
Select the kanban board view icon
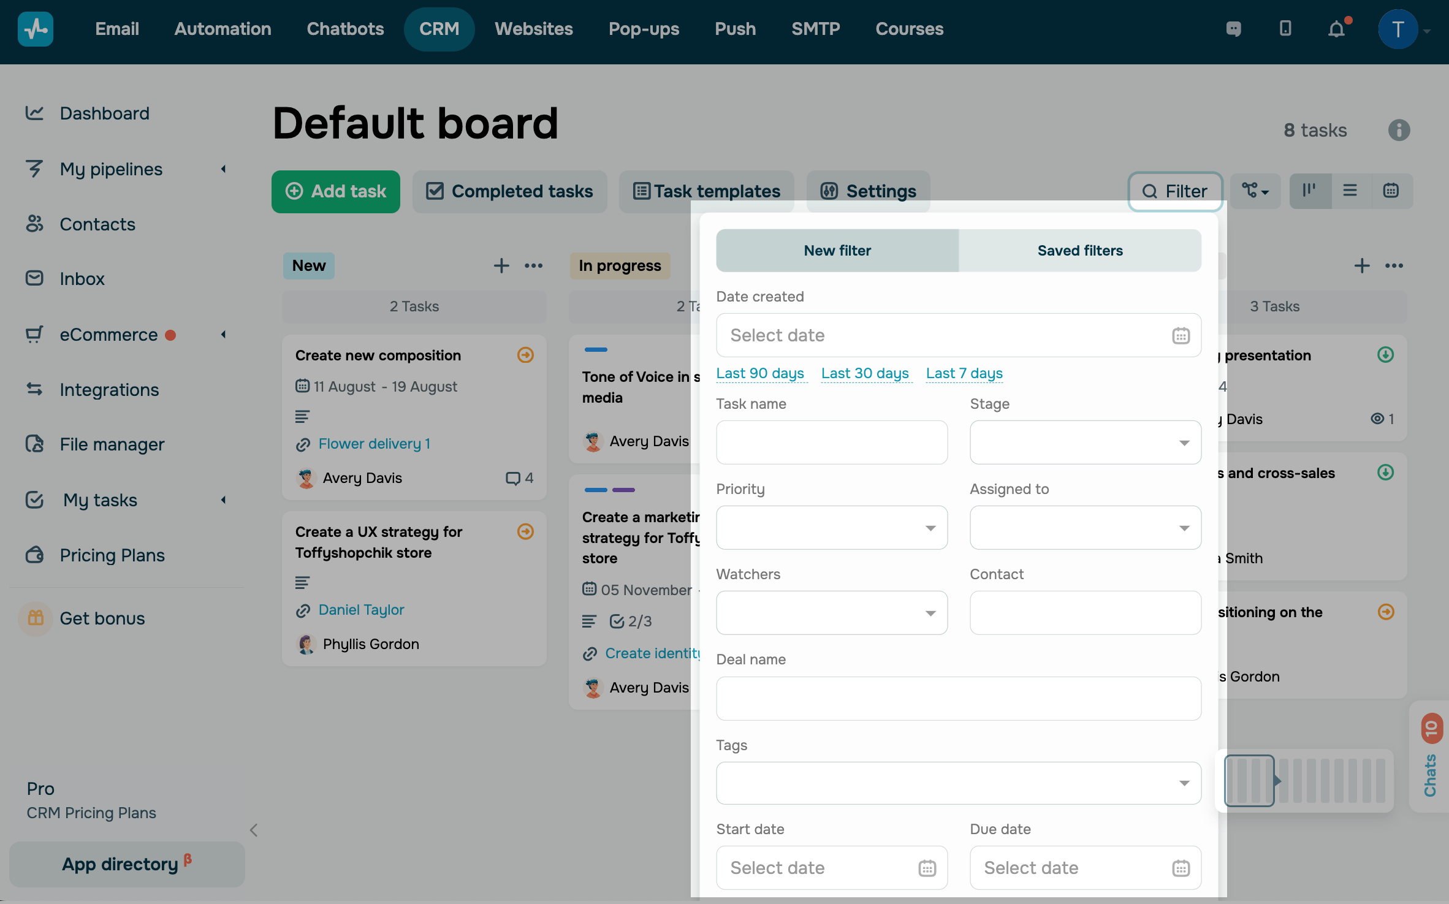1309,191
